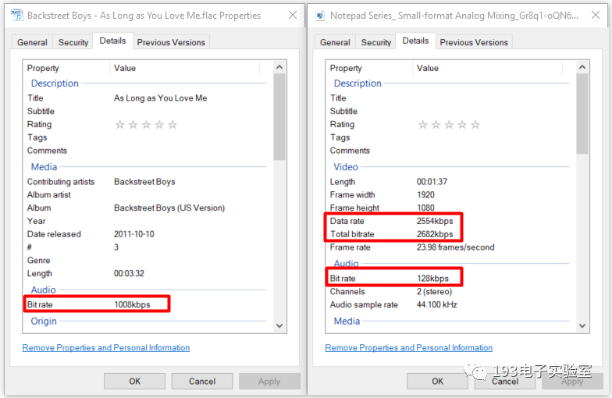Screen dimensions: 612x398
Task: Click the FLAC file icon in left title bar
Action: pos(17,15)
